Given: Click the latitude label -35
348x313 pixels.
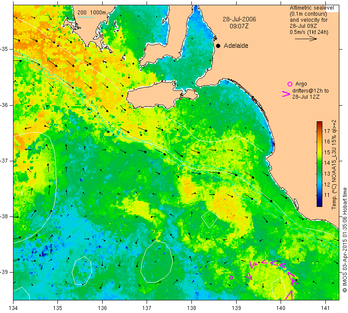Looking at the screenshot, I should click(4, 49).
